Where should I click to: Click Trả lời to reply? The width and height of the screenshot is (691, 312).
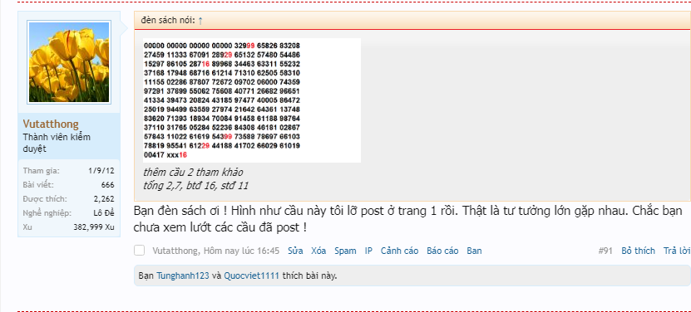tap(677, 251)
